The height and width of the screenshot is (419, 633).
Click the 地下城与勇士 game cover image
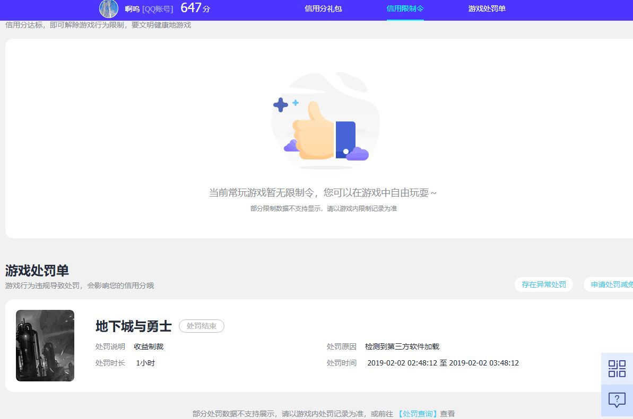point(45,345)
